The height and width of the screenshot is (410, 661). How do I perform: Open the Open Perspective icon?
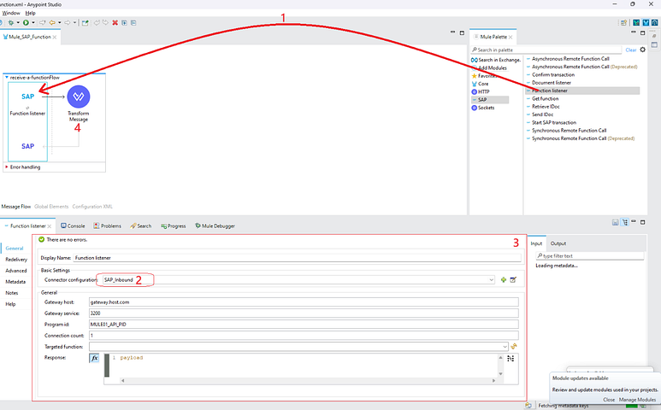coord(623,23)
